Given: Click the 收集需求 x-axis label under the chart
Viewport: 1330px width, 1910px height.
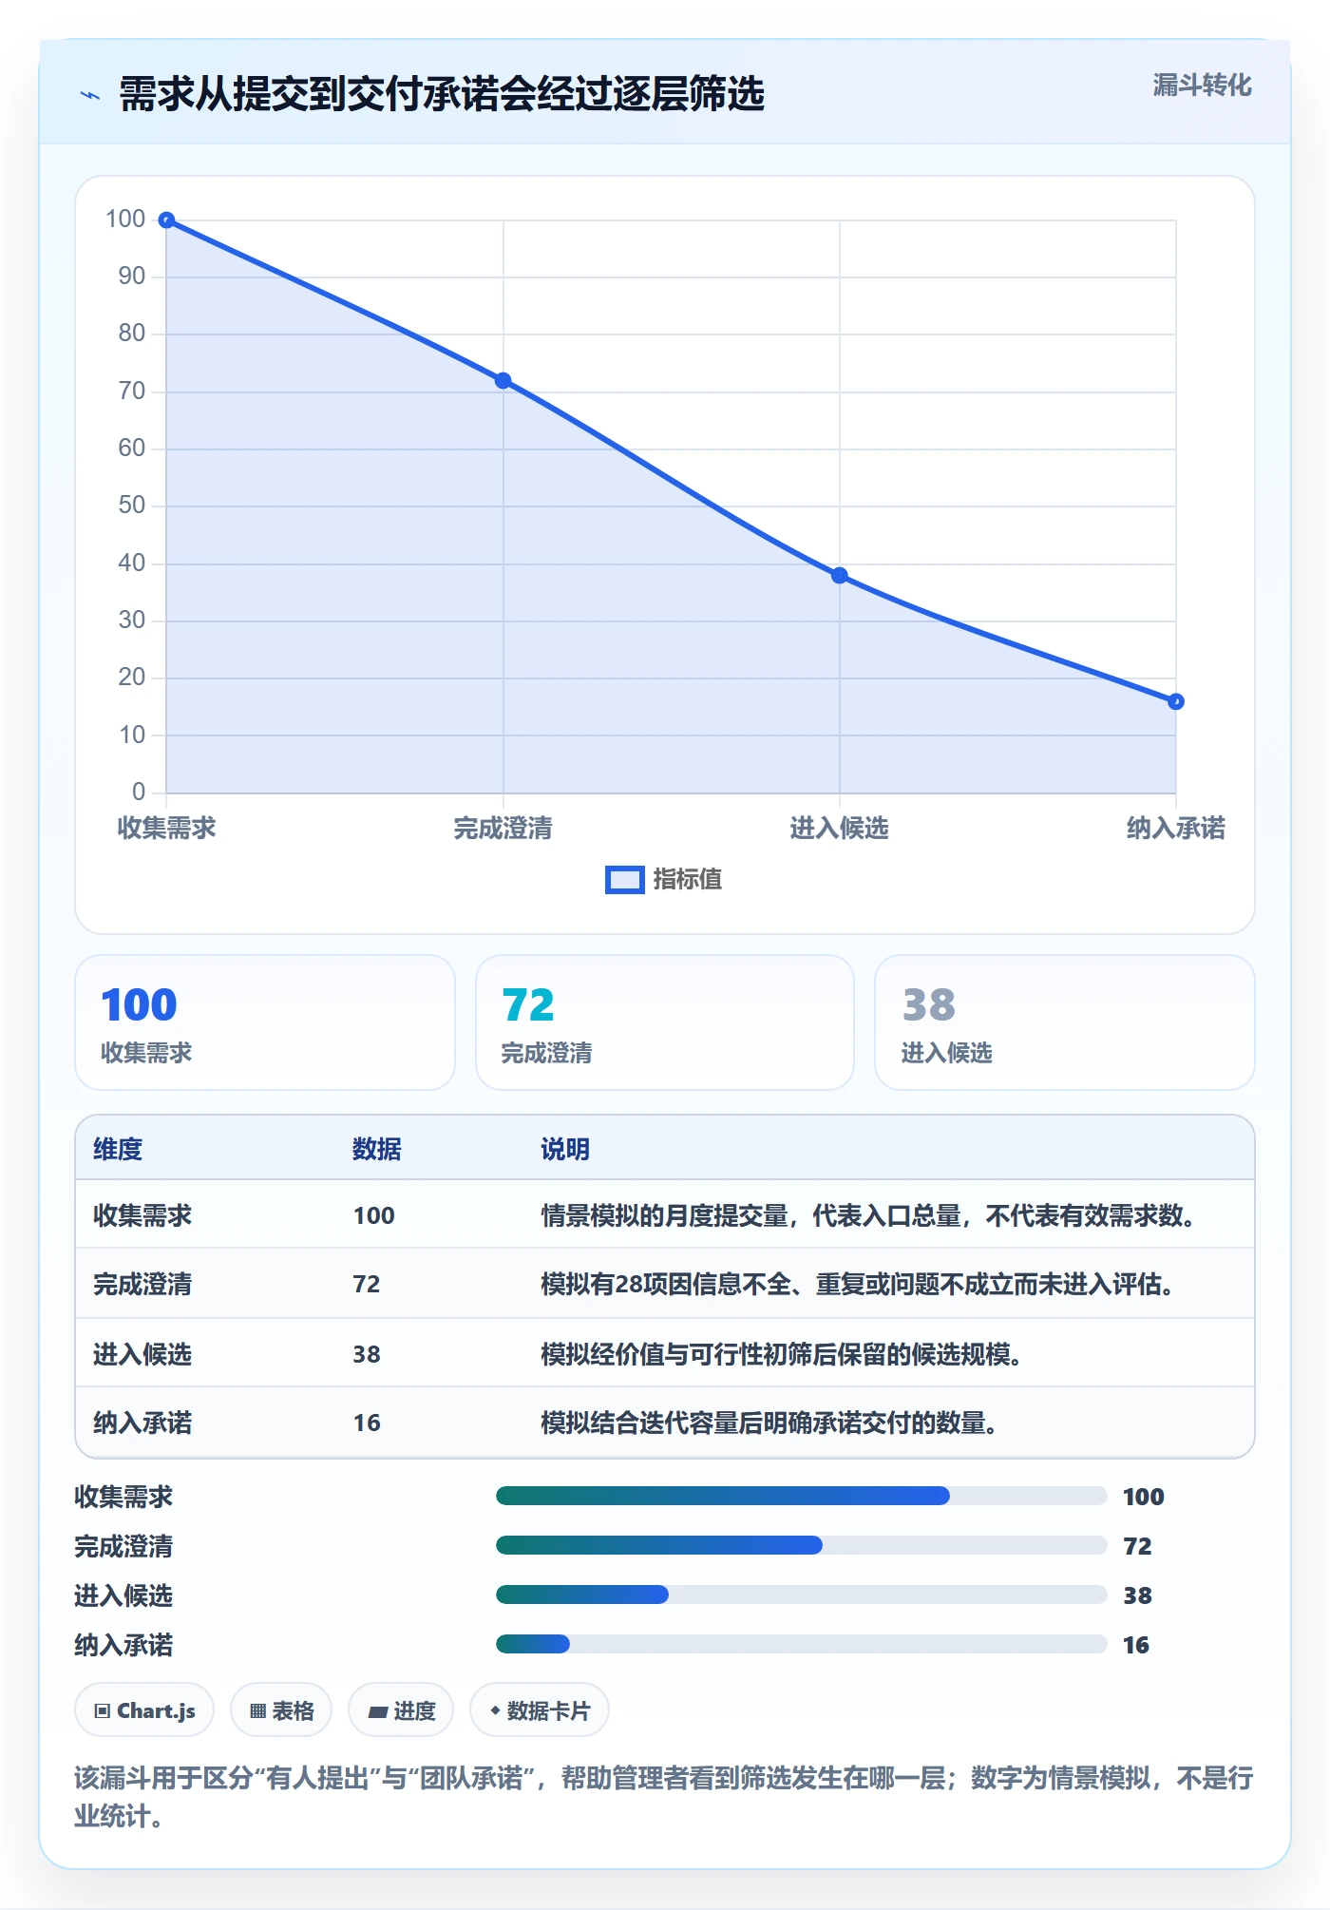Looking at the screenshot, I should 167,828.
